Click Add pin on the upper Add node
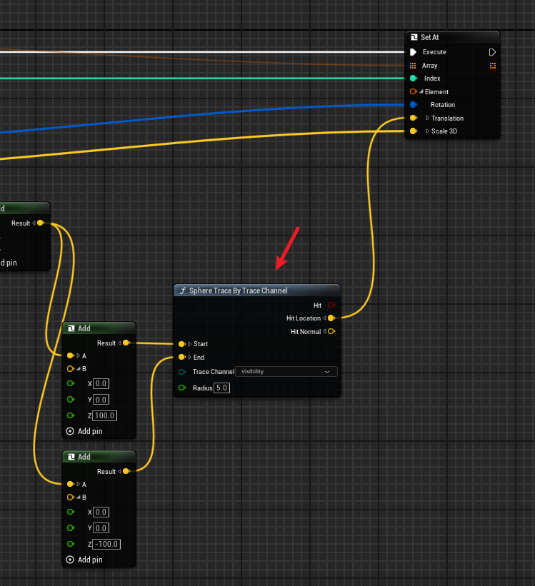The width and height of the screenshot is (535, 586). point(84,431)
